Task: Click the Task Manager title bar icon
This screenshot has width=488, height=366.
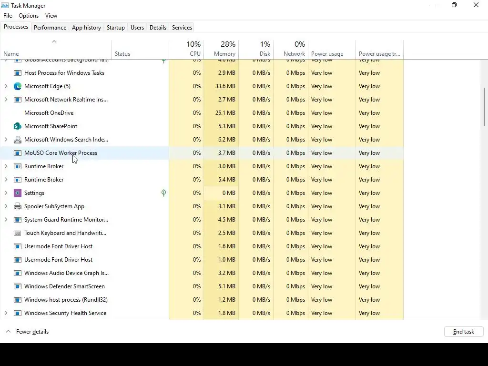Action: tap(5, 5)
